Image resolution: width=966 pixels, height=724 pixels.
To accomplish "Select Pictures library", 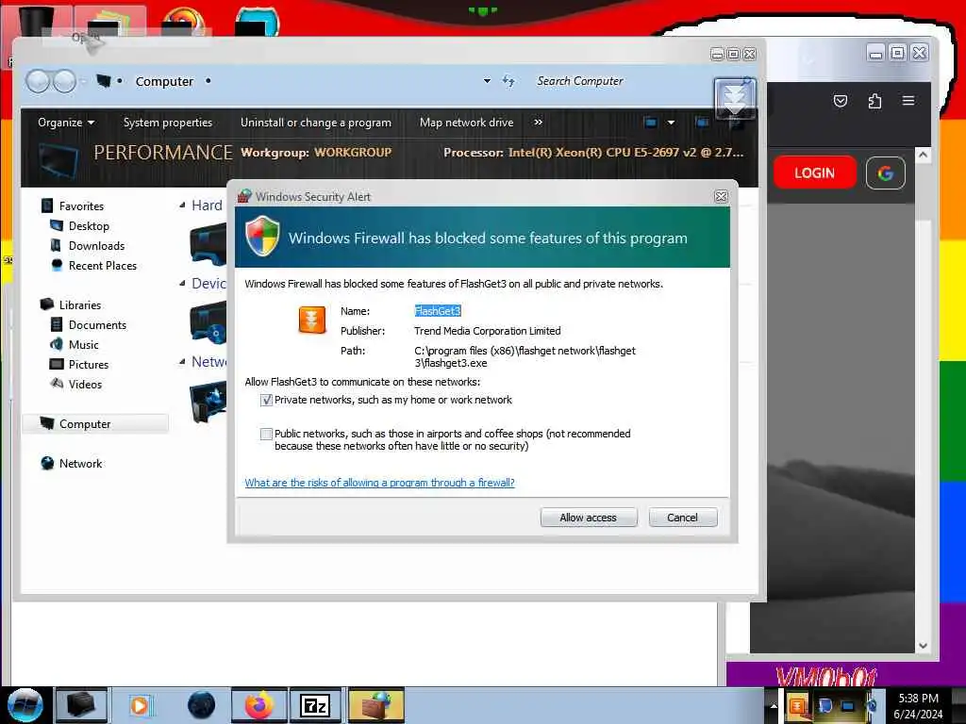I will pos(89,365).
